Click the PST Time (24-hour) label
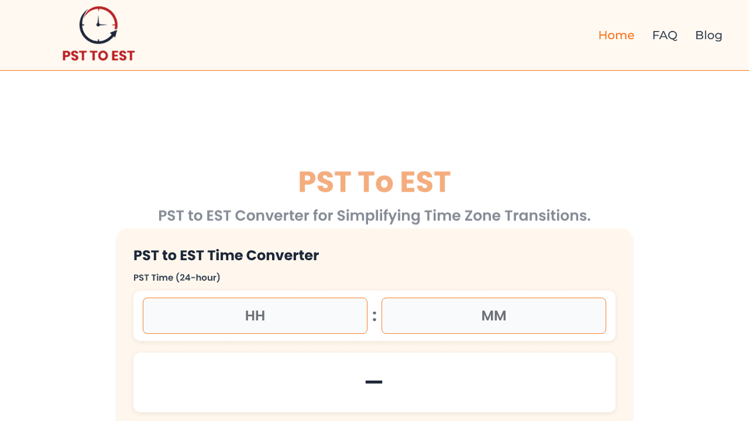This screenshot has height=421, width=749. pyautogui.click(x=177, y=278)
